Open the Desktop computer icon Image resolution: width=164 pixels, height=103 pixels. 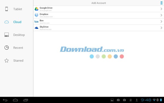(x=7, y=35)
